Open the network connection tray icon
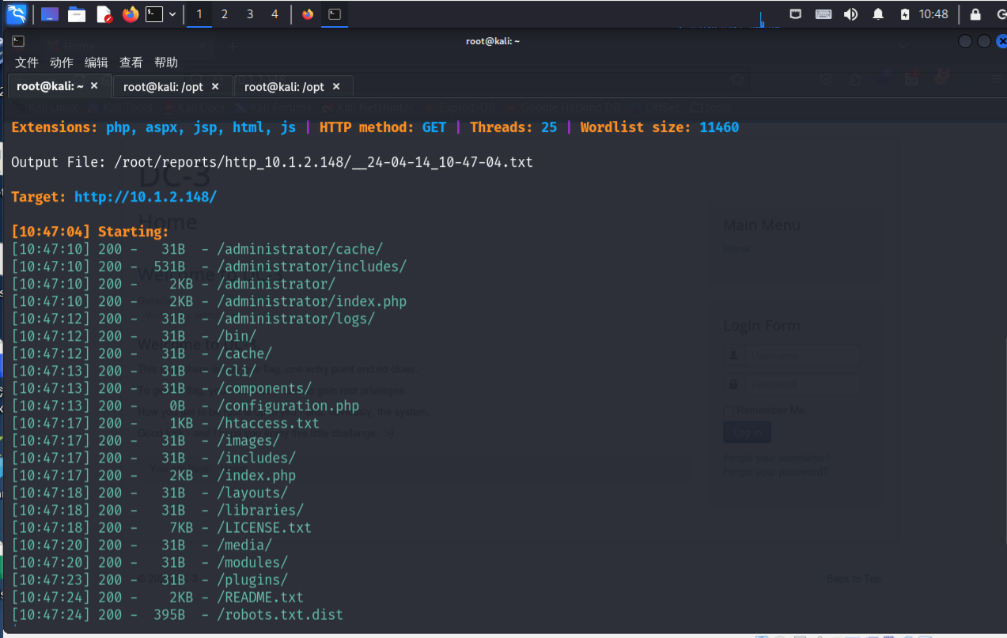Screen dimensions: 1007x638 coord(796,14)
